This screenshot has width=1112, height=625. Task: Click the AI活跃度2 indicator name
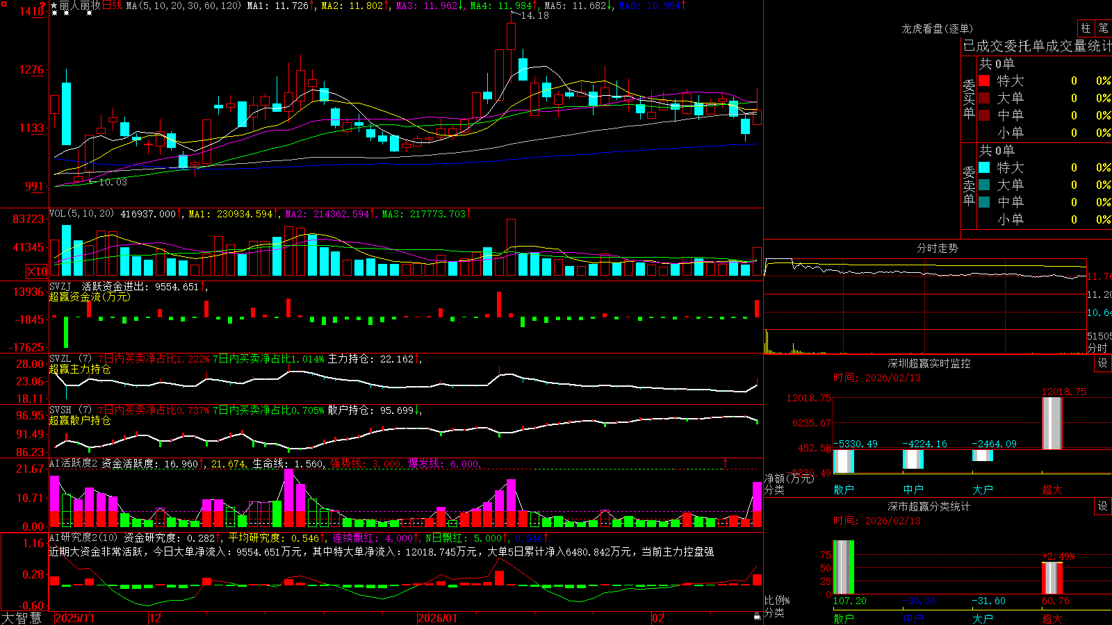click(74, 463)
